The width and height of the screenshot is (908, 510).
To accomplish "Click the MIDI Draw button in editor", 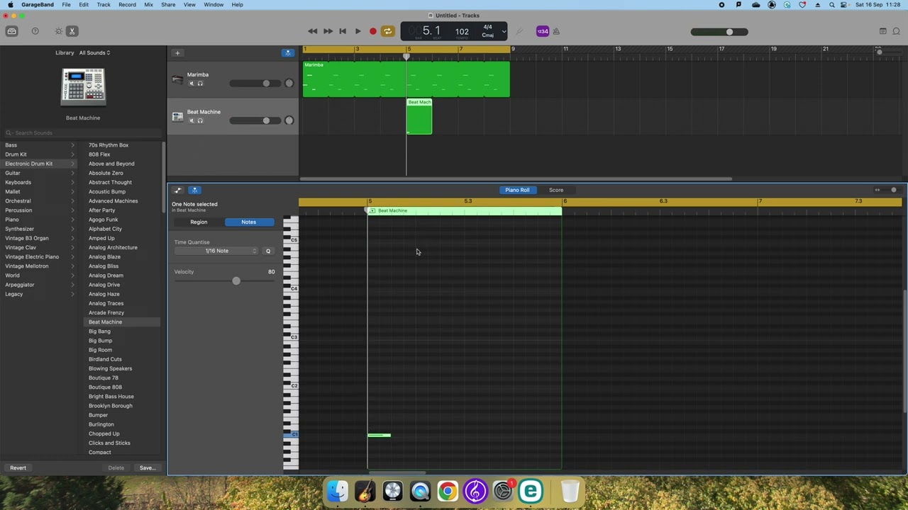I will [177, 190].
